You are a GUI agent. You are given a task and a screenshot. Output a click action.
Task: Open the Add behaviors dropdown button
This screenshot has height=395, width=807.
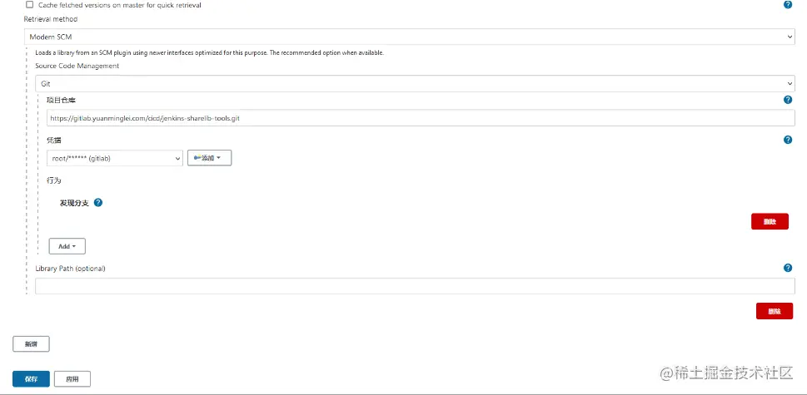click(x=67, y=246)
